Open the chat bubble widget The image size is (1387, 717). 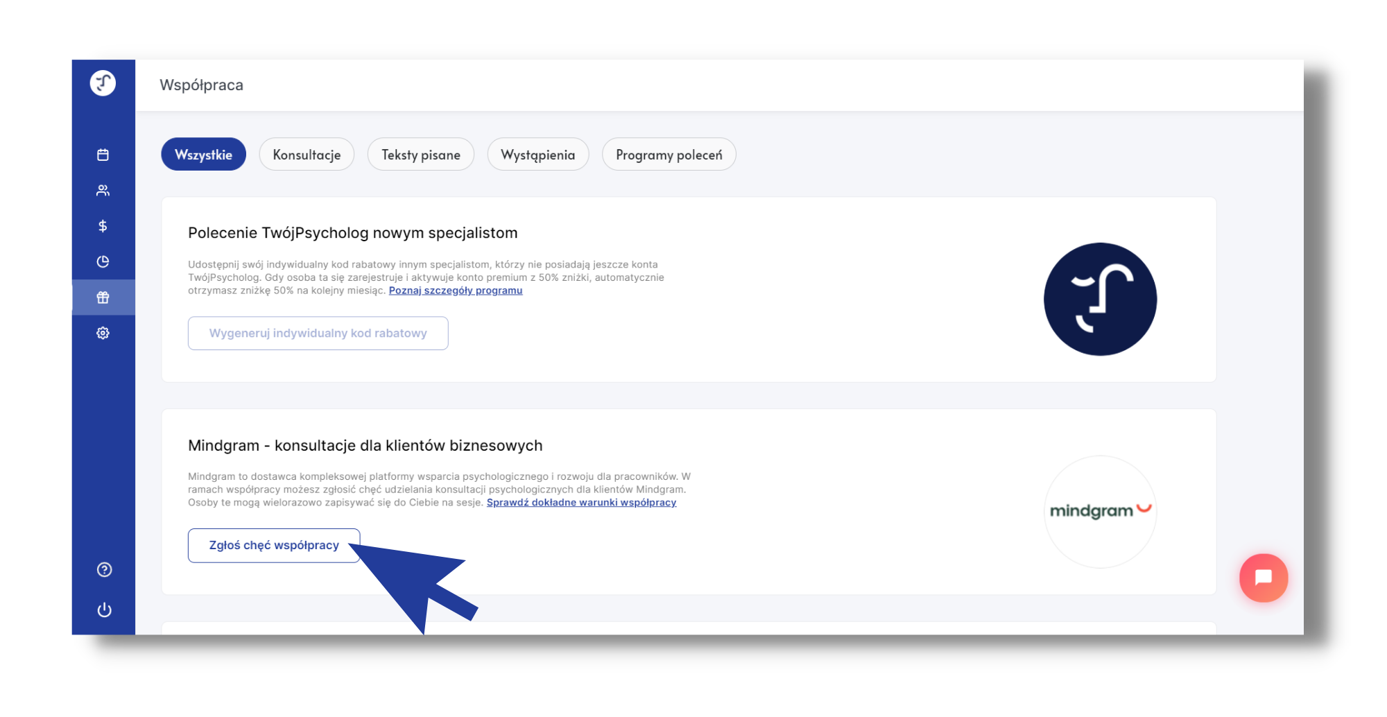point(1264,578)
